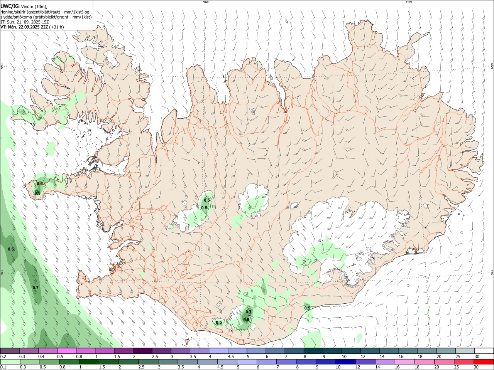
Task: Click the 0.5 value near the southeast coast
Action: (307, 308)
